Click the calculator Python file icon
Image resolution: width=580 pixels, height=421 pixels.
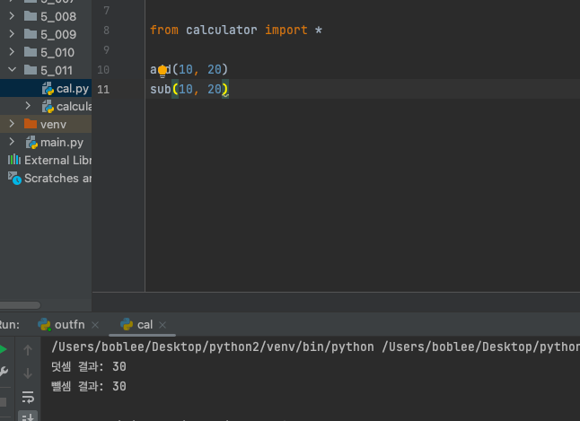(48, 107)
